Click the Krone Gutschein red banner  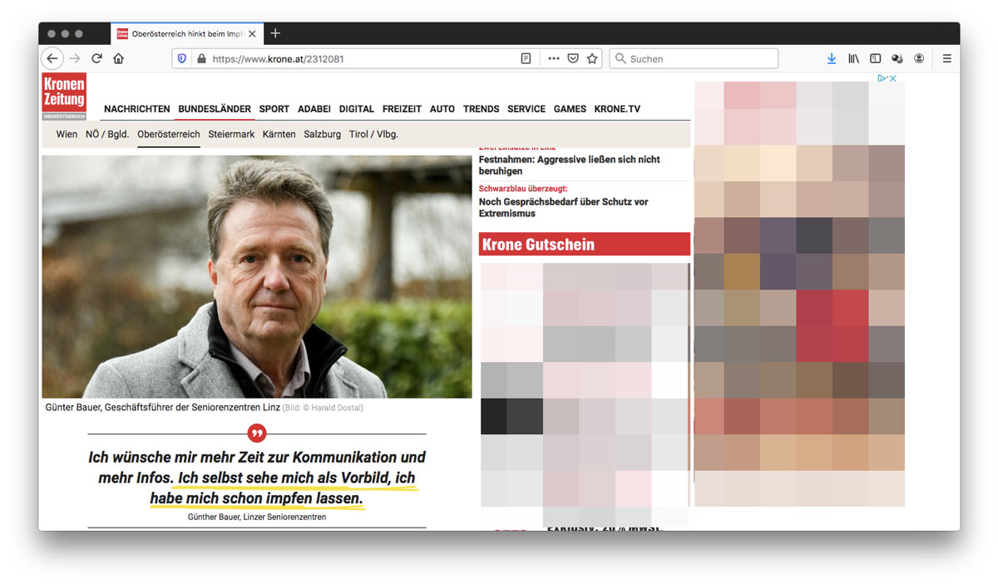point(584,245)
